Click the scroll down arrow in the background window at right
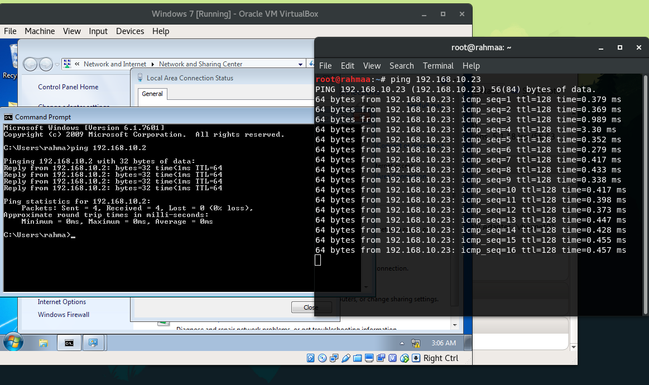Screen dimensions: 649x385 coord(573,347)
